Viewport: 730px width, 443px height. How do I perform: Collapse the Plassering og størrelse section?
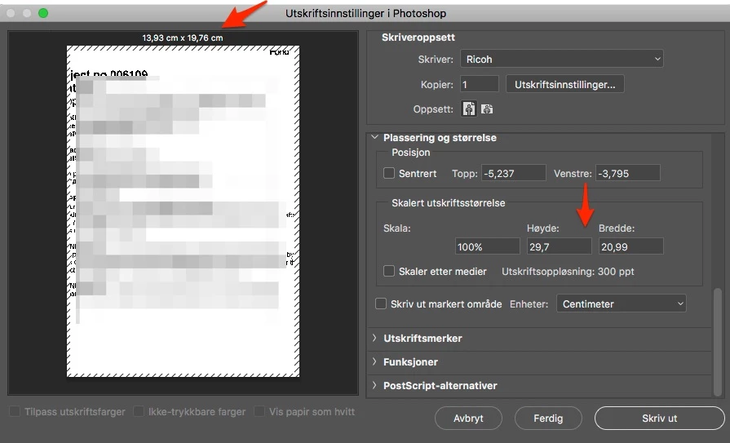point(374,137)
